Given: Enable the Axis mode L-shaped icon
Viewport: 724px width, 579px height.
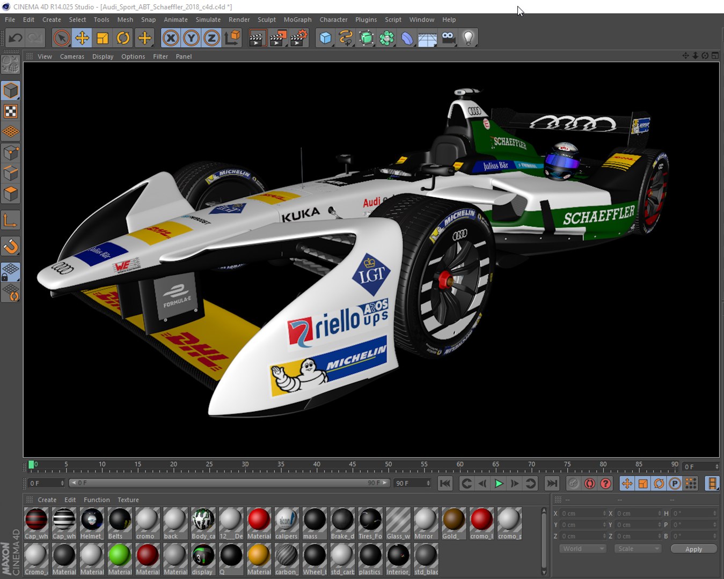Looking at the screenshot, I should click(x=11, y=220).
